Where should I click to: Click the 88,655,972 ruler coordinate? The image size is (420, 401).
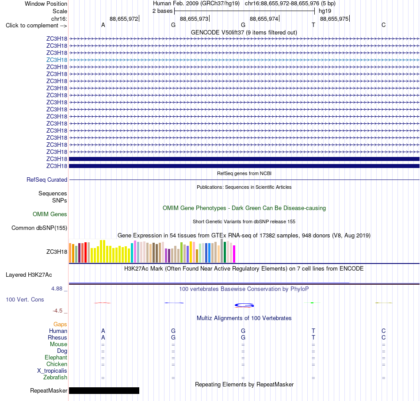pyautogui.click(x=124, y=19)
